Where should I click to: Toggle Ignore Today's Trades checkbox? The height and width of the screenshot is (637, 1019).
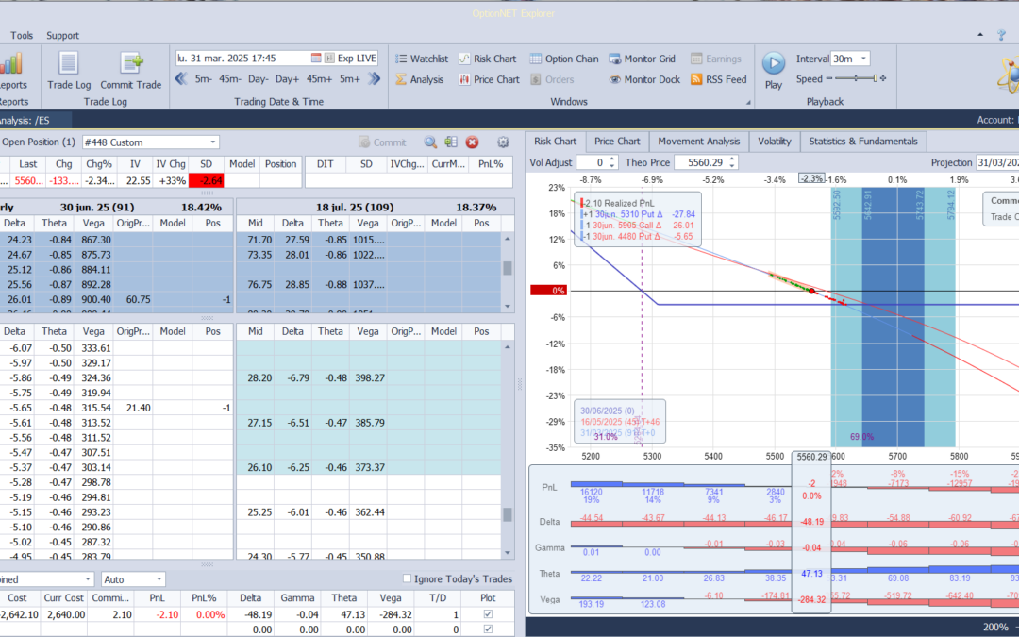click(407, 578)
